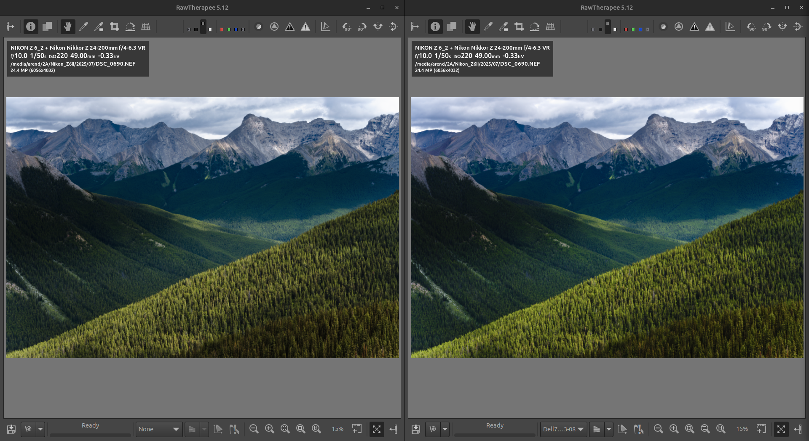This screenshot has height=441, width=809.
Task: Toggle before/after view in right window
Action: click(x=452, y=27)
